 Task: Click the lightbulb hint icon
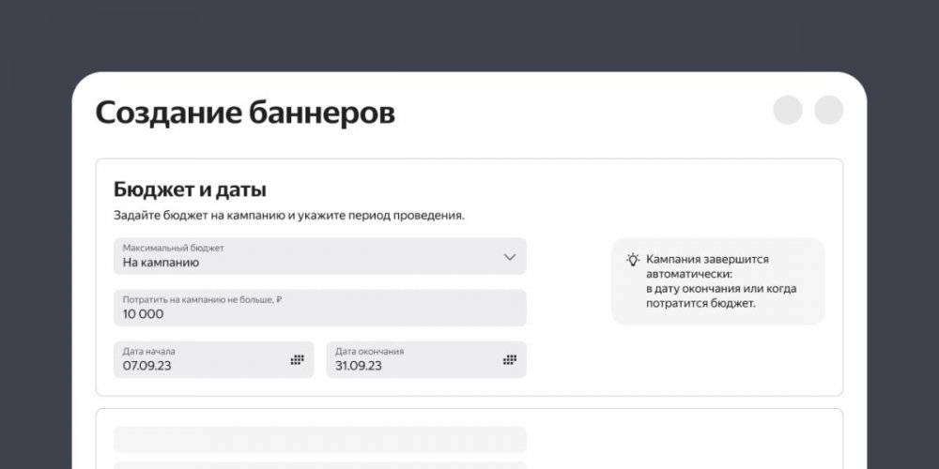(633, 260)
